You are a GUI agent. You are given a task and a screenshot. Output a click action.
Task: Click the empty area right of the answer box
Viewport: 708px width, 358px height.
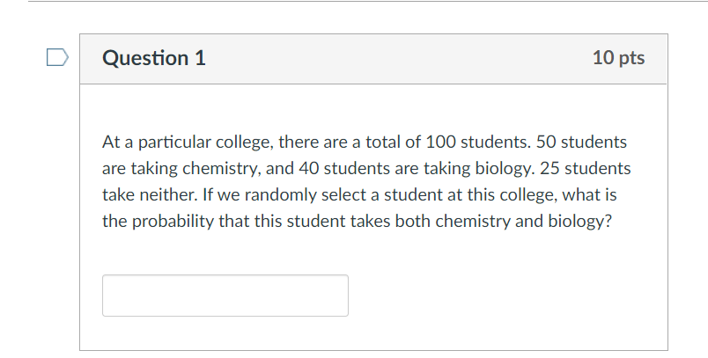point(502,296)
